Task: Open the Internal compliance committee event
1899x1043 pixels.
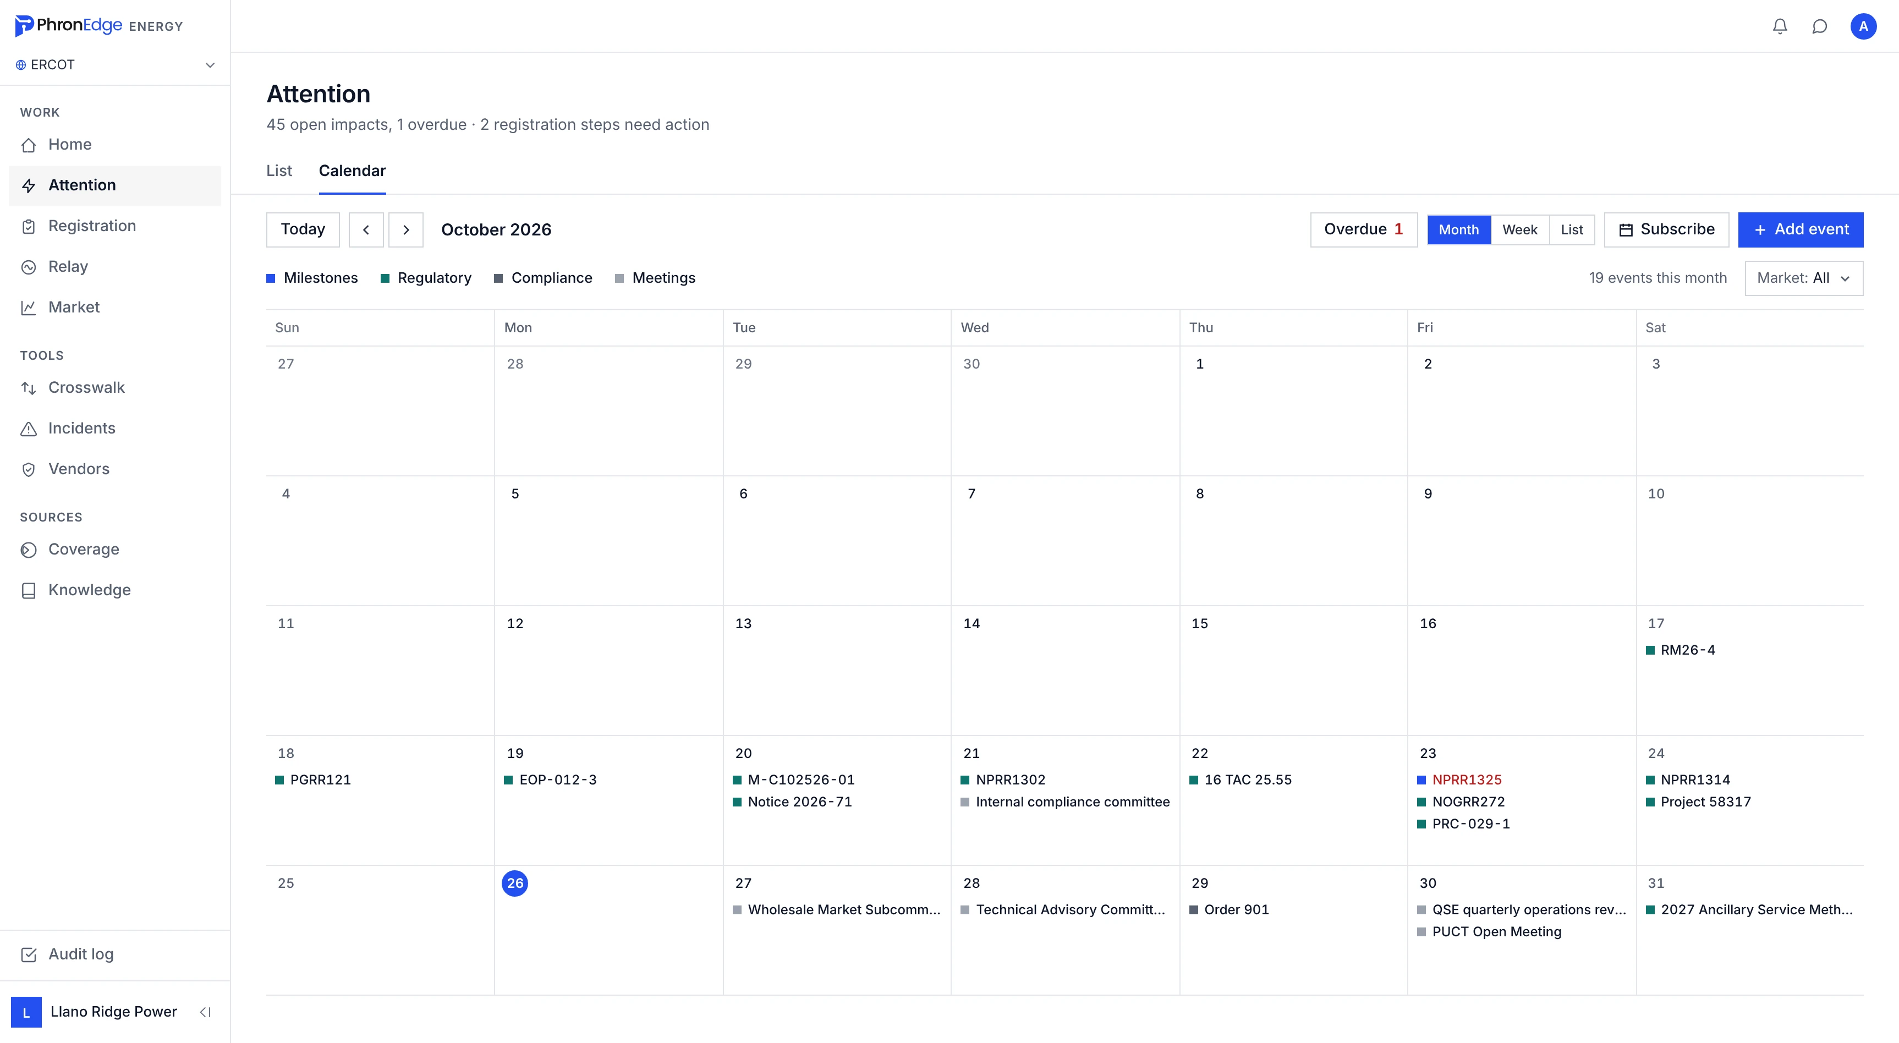Action: pyautogui.click(x=1064, y=802)
